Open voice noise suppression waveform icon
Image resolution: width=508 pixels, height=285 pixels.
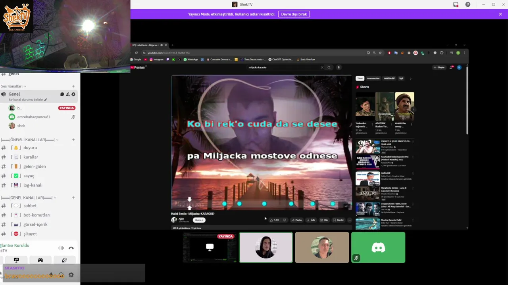[x=61, y=248]
